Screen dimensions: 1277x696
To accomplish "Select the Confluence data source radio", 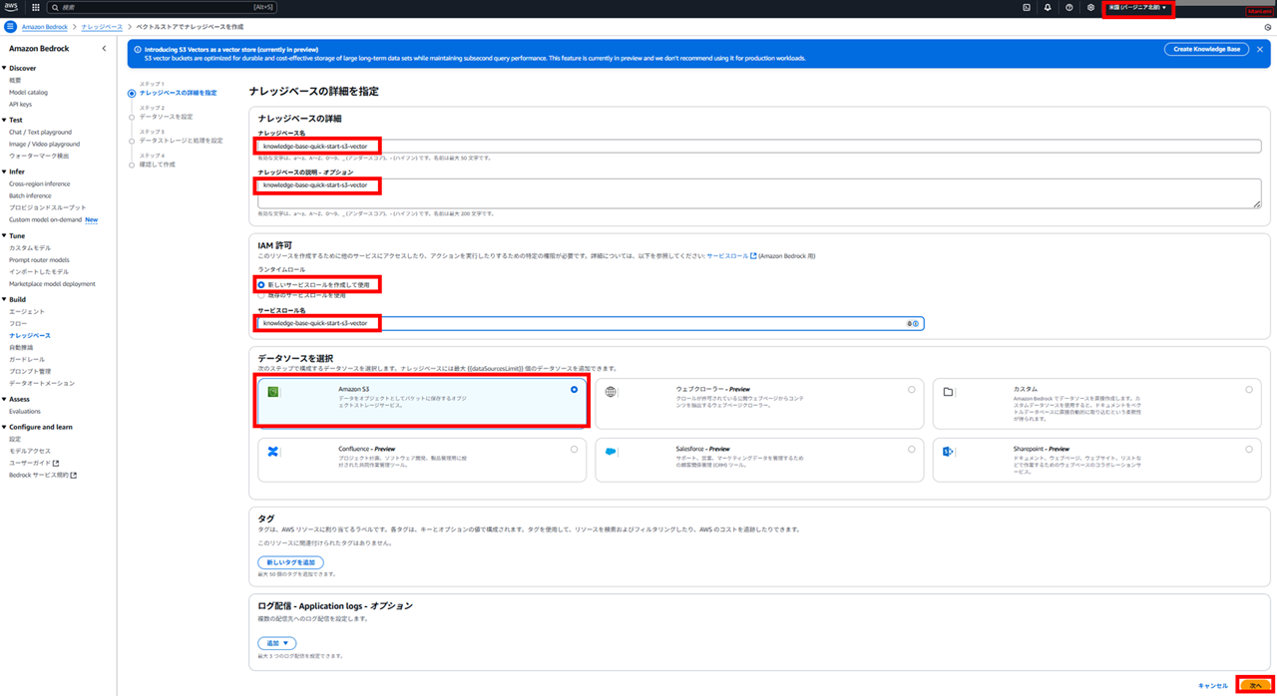I will [574, 449].
